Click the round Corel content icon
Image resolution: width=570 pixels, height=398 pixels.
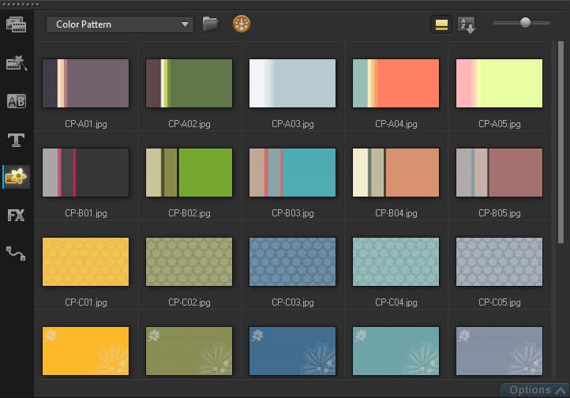241,24
